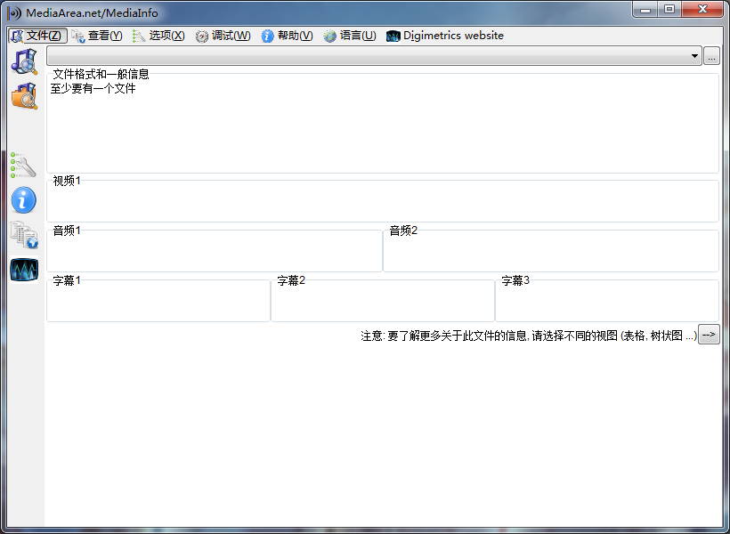Click the waveform icon at the sidebar bottom
This screenshot has width=730, height=534.
[23, 270]
